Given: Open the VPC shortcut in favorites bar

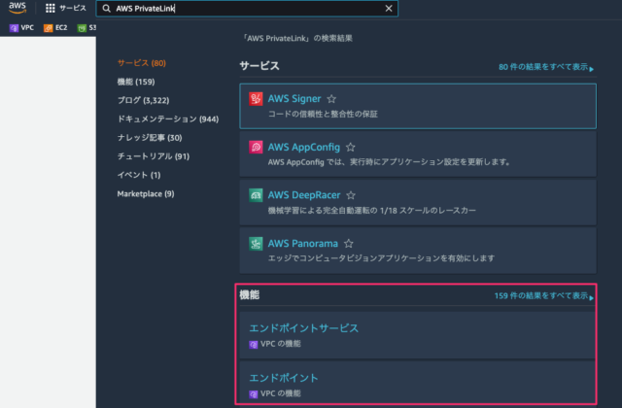Looking at the screenshot, I should tap(21, 28).
